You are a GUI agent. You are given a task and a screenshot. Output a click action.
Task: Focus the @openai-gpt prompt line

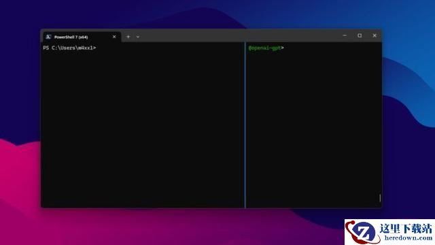pos(266,48)
